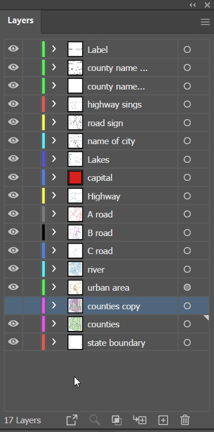Image resolution: width=214 pixels, height=432 pixels.
Task: Click Collect for Export icon
Action: [72, 420]
